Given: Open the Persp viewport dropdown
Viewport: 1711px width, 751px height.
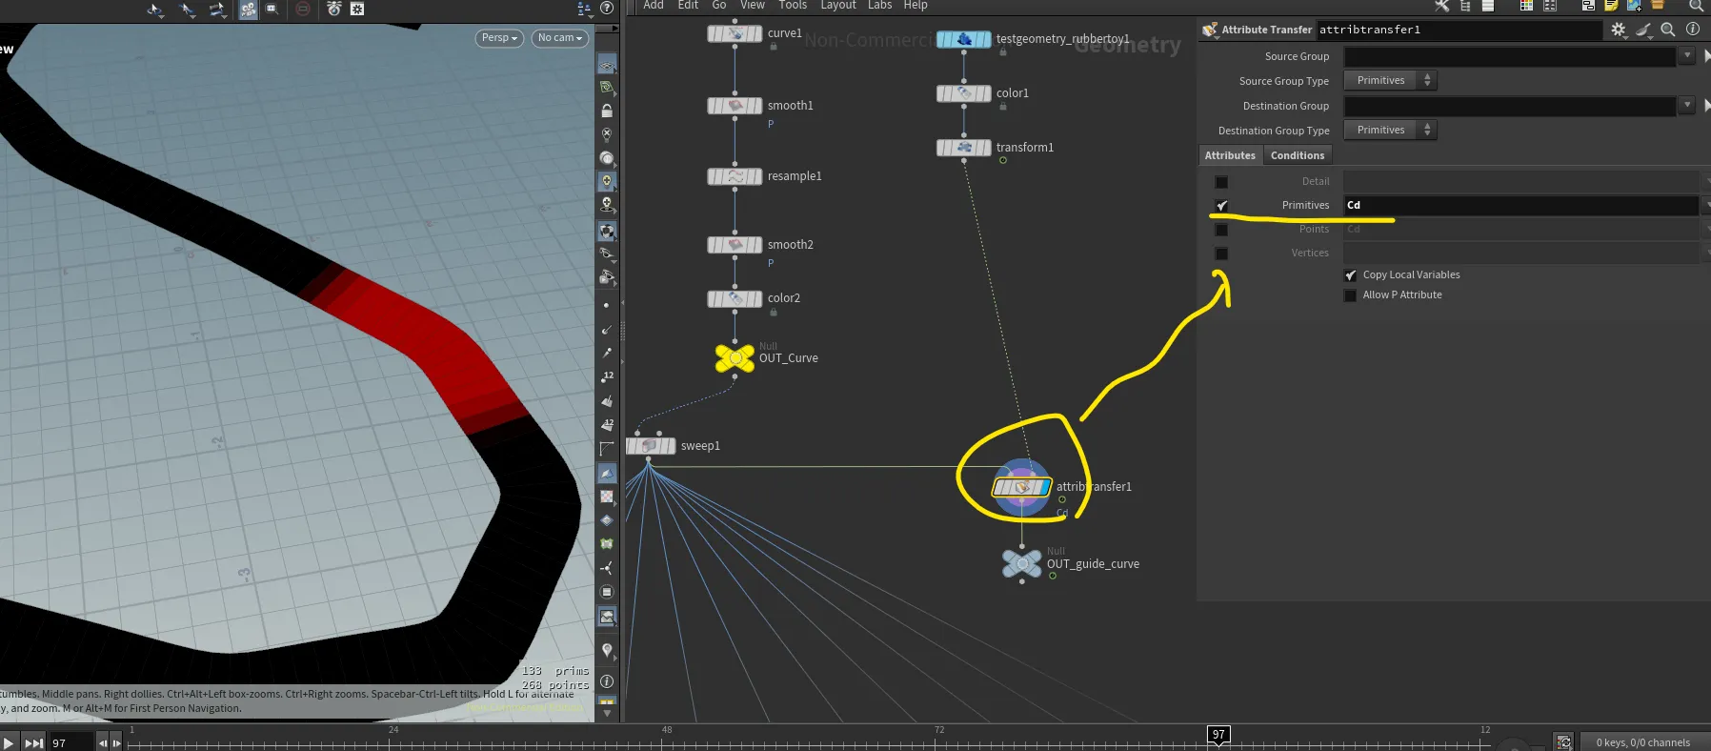Looking at the screenshot, I should (499, 38).
